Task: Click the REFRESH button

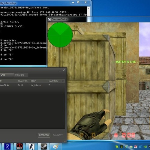Action: coord(44,135)
